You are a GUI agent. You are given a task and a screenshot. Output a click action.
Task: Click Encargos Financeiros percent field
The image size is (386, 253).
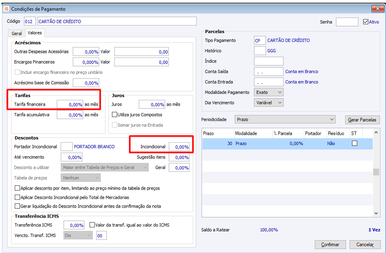click(x=86, y=62)
